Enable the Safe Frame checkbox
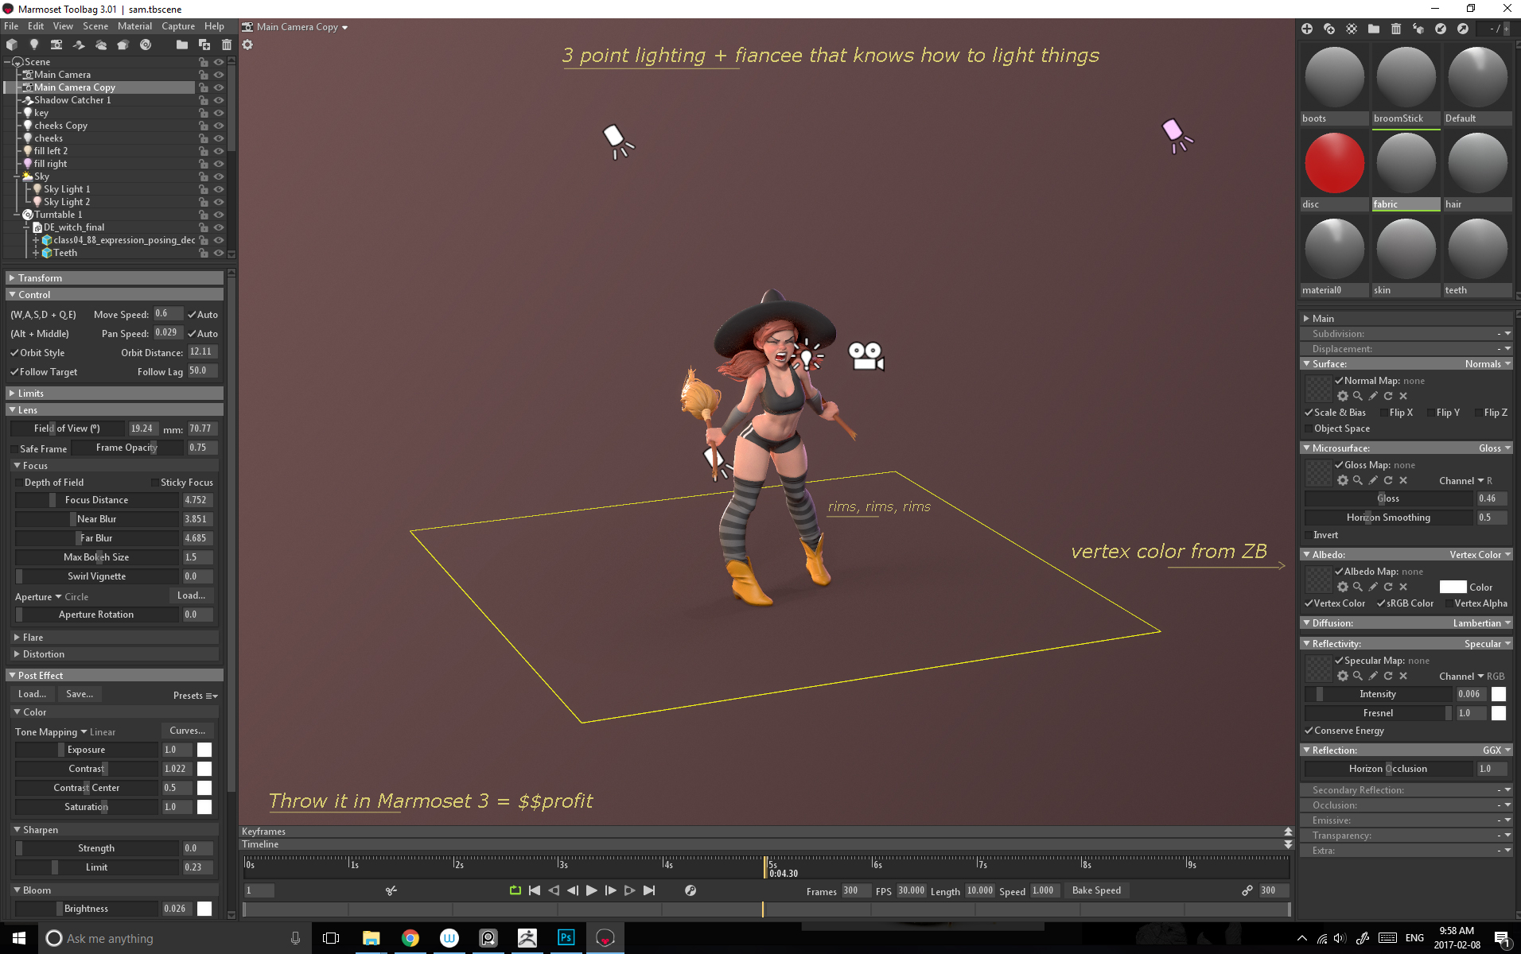 (14, 449)
